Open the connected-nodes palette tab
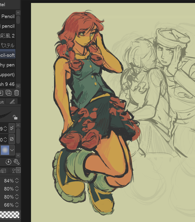This screenshot has width=195, height=222. point(14,171)
